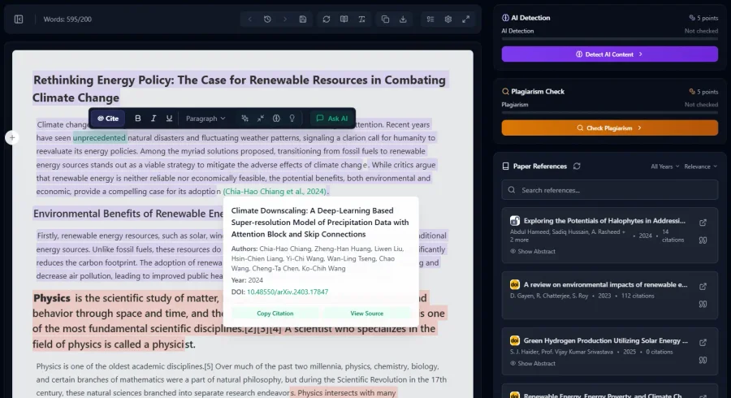
Task: Toggle bold formatting on selection
Action: (x=138, y=119)
